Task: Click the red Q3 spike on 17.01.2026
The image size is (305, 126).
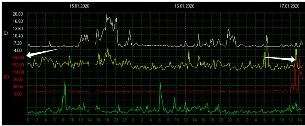Action: 299,58
